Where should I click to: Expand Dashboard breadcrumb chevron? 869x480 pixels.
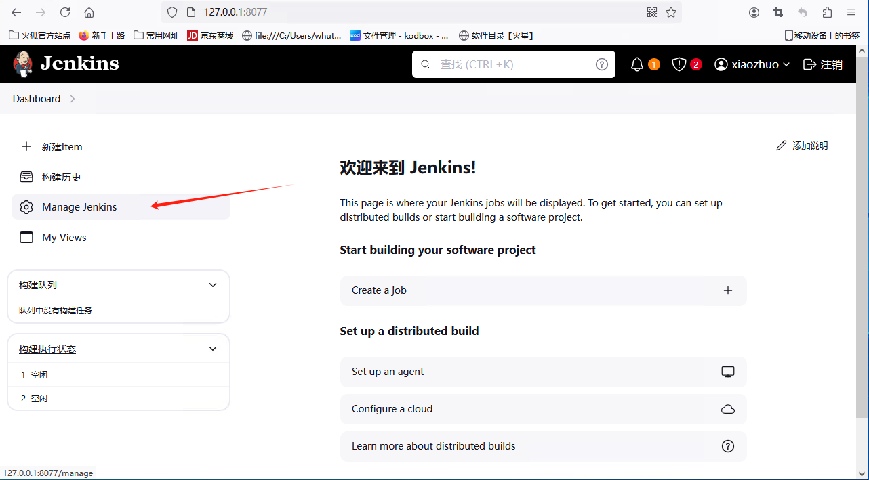[x=73, y=99]
